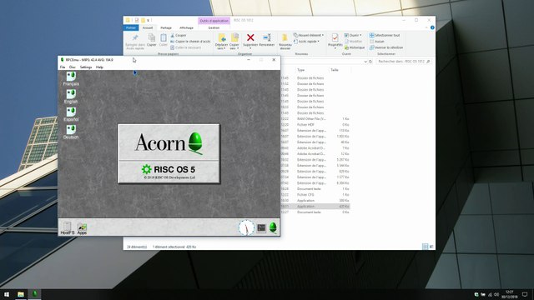Click Modifier in Ouvrir group
Image resolution: width=534 pixels, height=300 pixels.
click(353, 42)
